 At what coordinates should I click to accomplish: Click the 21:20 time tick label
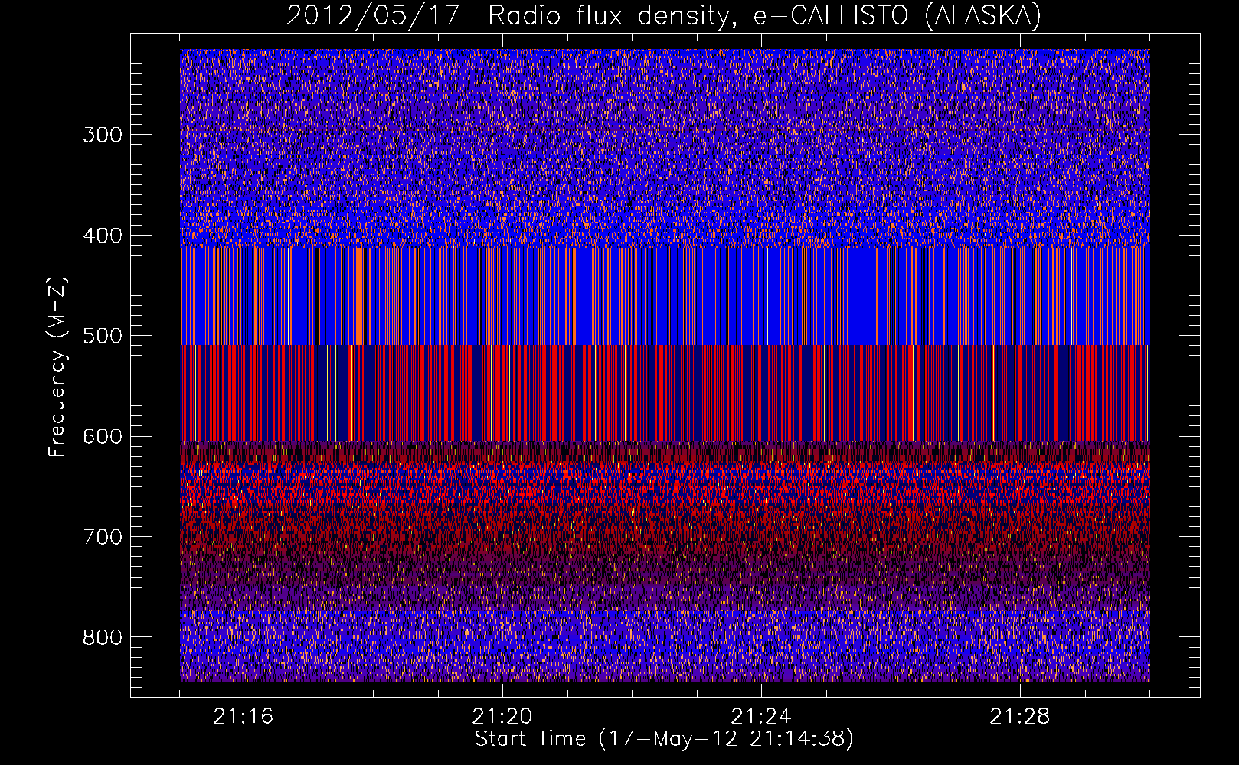(502, 717)
